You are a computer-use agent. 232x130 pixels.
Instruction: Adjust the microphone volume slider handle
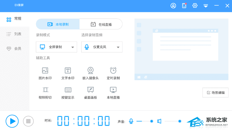click(x=151, y=121)
